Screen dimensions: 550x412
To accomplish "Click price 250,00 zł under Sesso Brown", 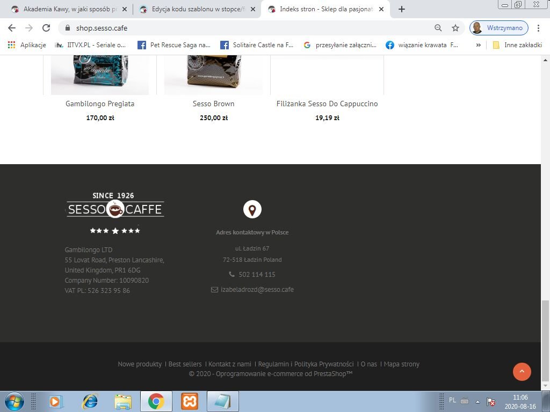I will pyautogui.click(x=214, y=117).
